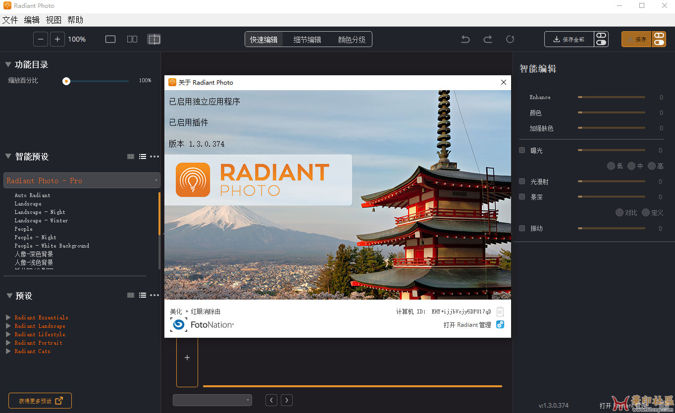Screen dimensions: 675x413
Task: Enable the 景深 checkbox
Action: coord(522,197)
